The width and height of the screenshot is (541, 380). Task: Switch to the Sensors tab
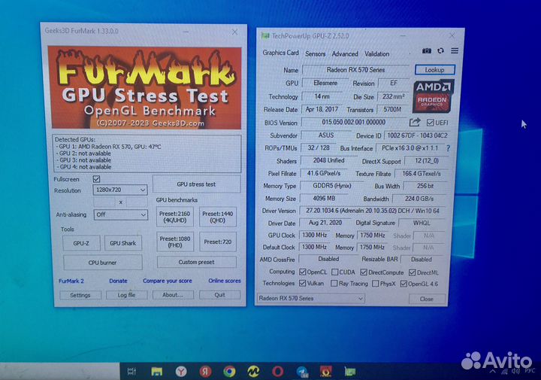316,54
